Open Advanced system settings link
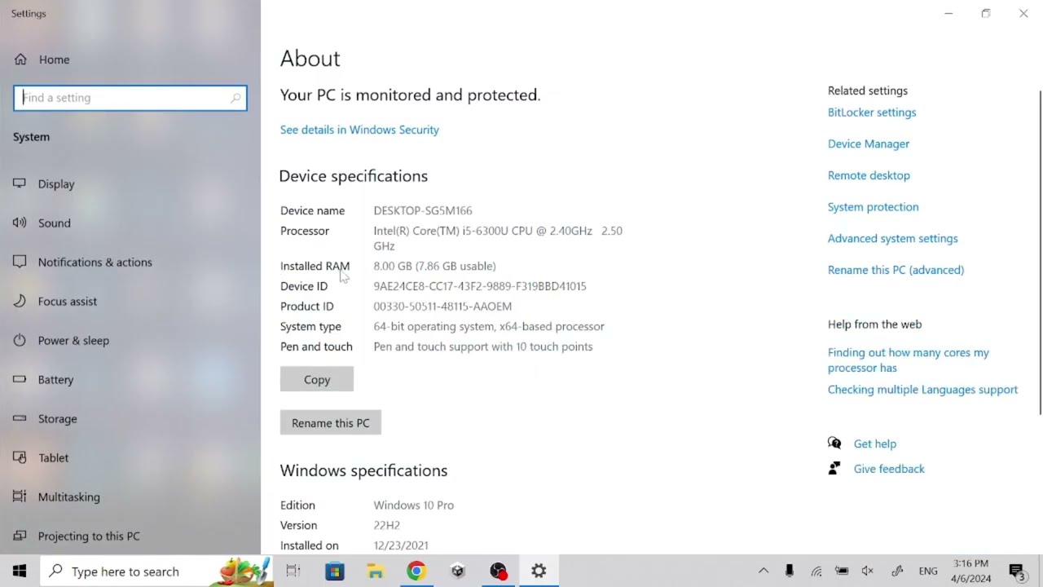 [x=893, y=239]
